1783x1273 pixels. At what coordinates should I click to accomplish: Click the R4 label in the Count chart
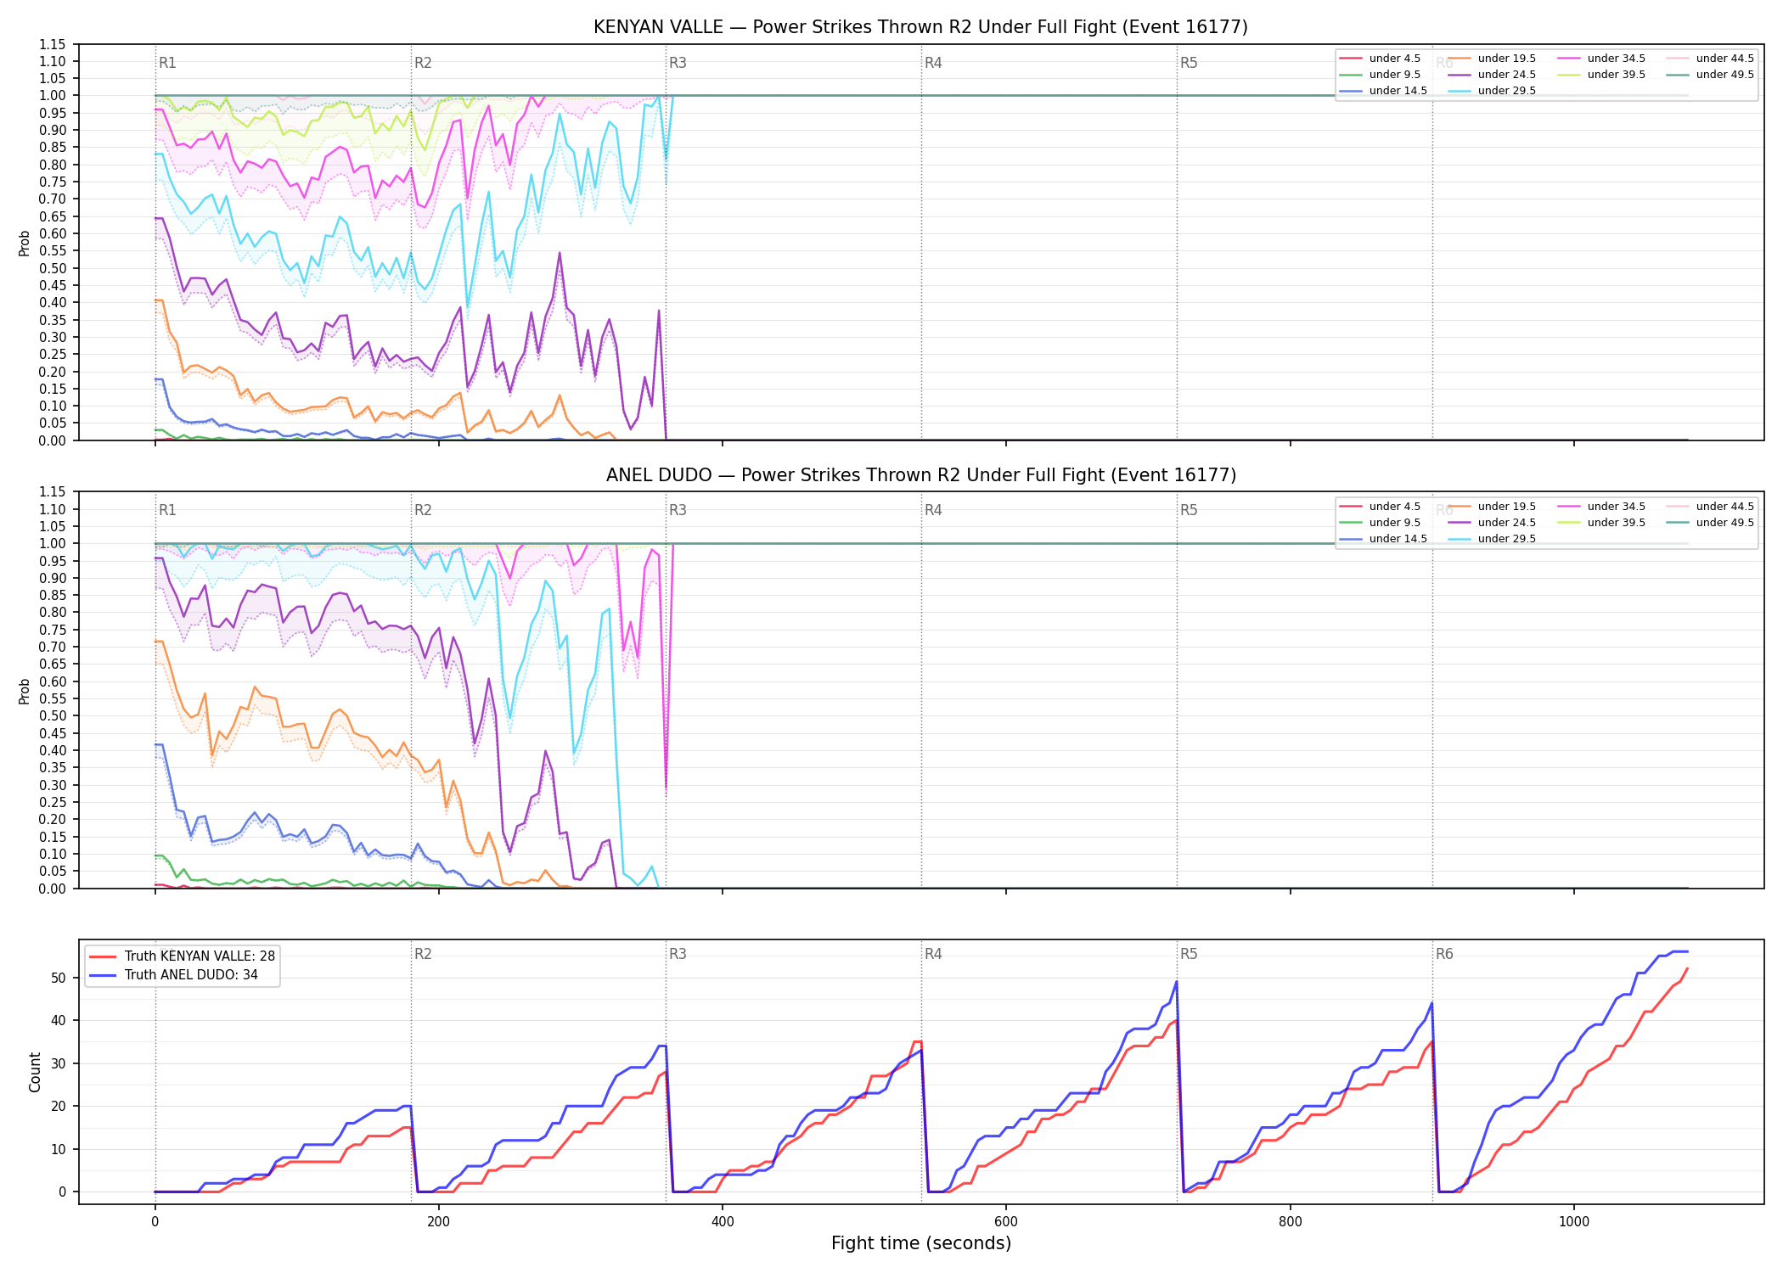(x=933, y=954)
